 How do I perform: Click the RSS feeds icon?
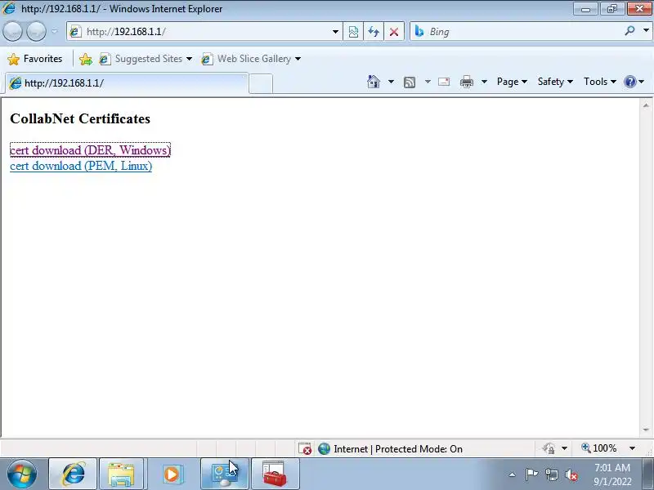(x=410, y=82)
